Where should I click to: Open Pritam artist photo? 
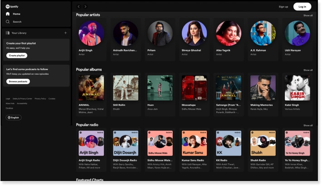click(x=160, y=33)
